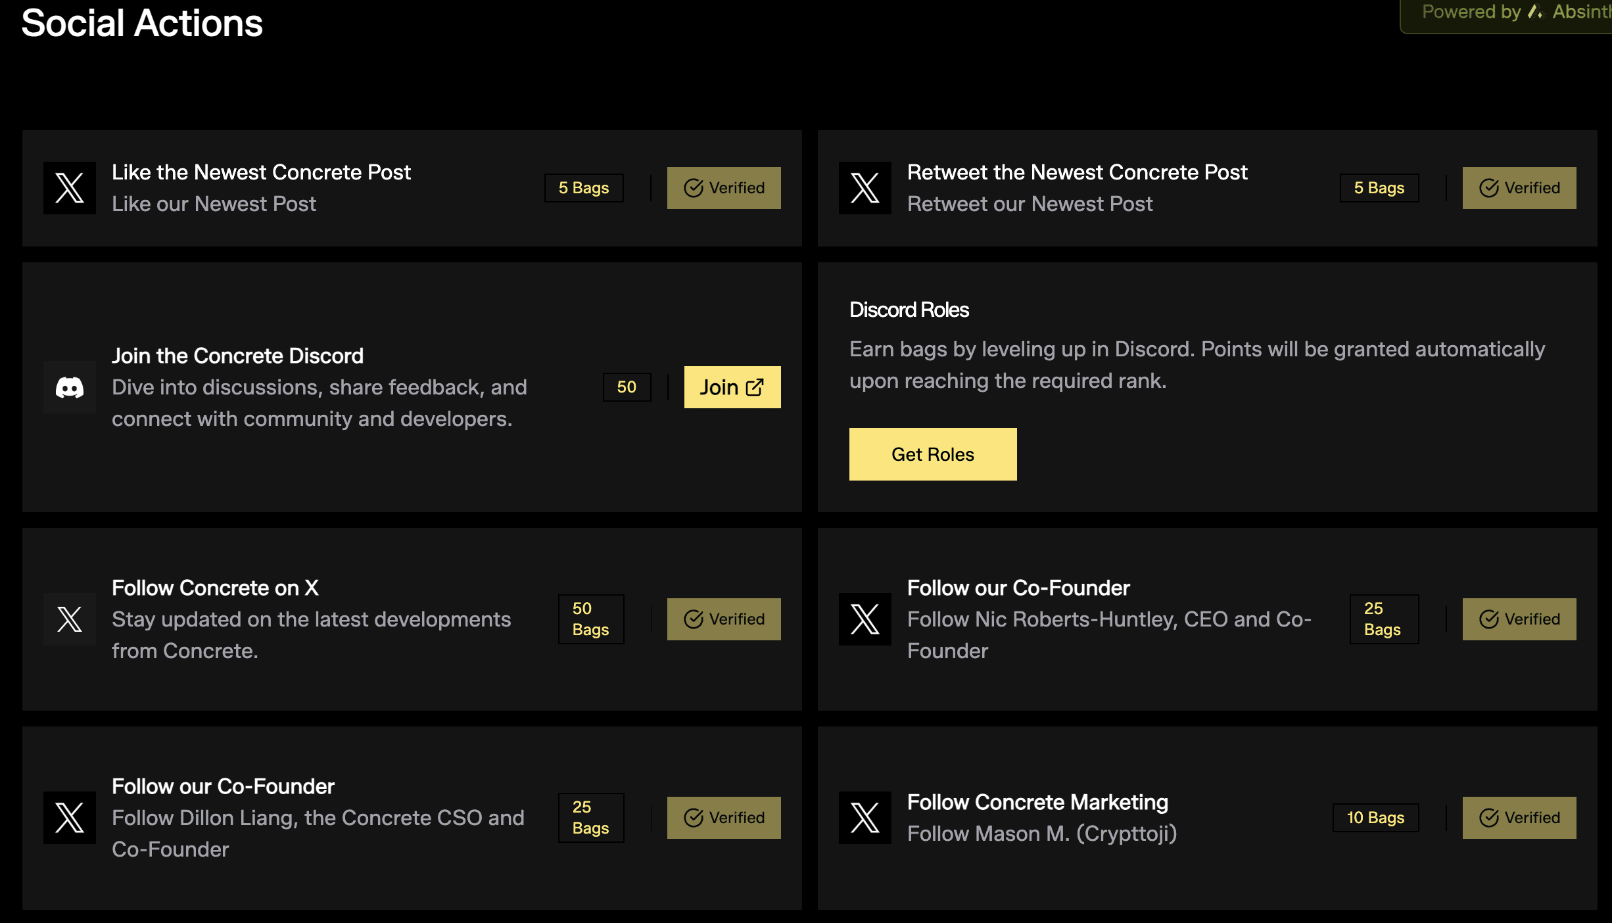Click Verified button for Retweet the Newest Post
This screenshot has width=1612, height=923.
[1519, 188]
